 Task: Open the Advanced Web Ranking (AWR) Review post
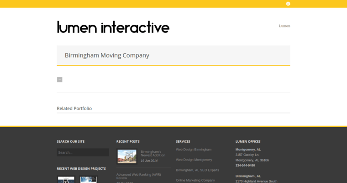[138, 176]
